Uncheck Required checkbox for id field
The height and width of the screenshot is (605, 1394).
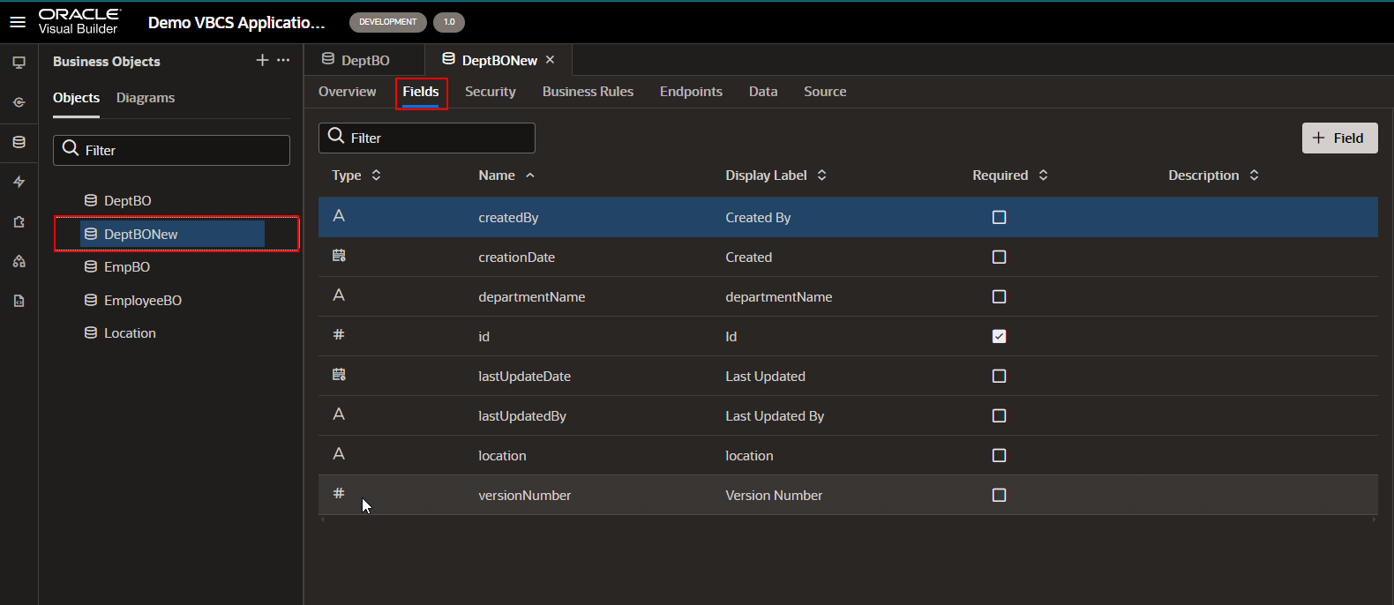point(999,336)
